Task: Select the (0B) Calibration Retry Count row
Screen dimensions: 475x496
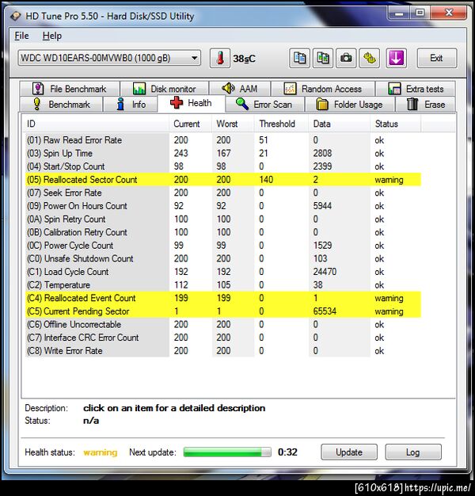Action: click(223, 232)
